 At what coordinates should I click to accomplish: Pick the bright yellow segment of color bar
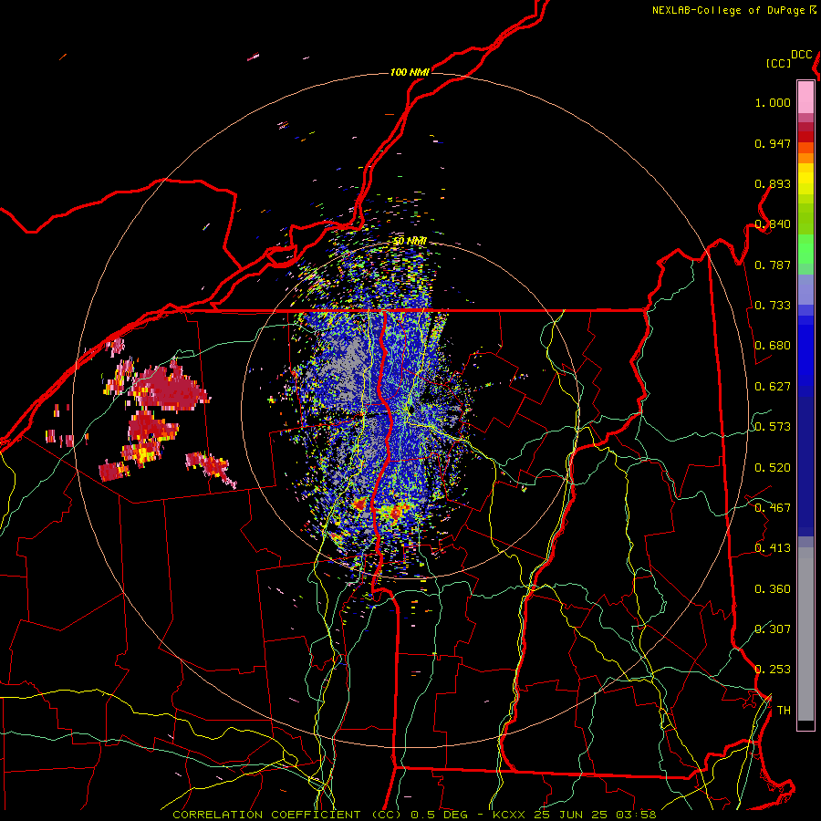805,179
